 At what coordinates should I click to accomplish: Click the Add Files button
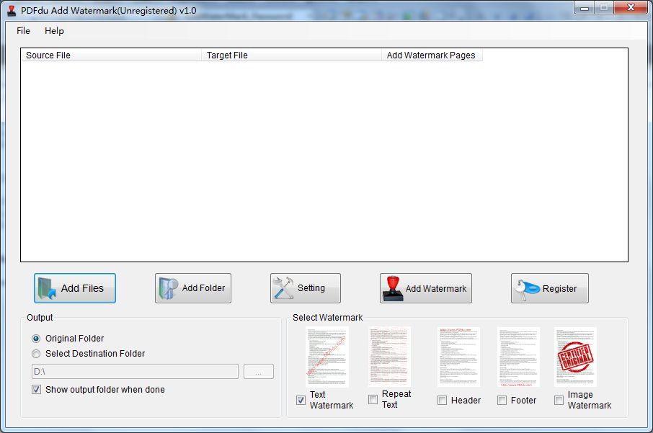[75, 288]
